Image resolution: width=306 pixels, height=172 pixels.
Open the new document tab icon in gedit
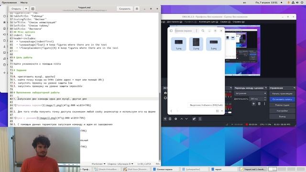point(33,9)
